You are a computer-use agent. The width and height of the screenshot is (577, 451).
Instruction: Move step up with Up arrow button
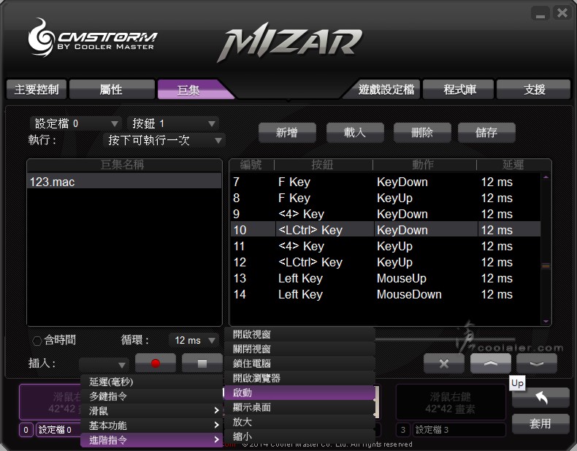(x=491, y=363)
